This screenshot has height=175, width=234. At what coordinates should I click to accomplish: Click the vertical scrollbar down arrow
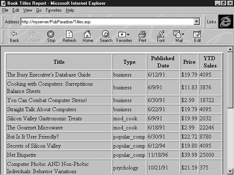click(x=230, y=171)
